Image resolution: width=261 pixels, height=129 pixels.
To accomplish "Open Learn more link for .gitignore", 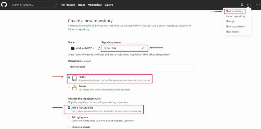I will (129, 121).
